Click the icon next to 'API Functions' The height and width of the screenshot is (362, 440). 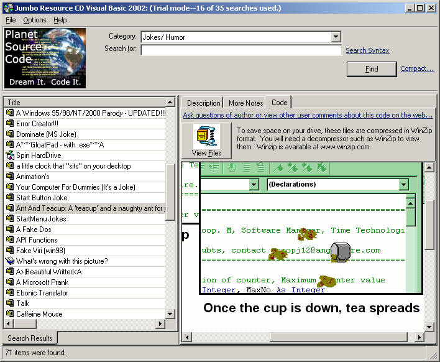pyautogui.click(x=10, y=240)
